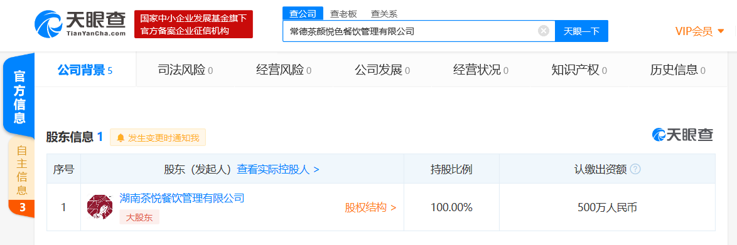The width and height of the screenshot is (737, 245).
Task: Select the 查老板 search tab
Action: [343, 14]
